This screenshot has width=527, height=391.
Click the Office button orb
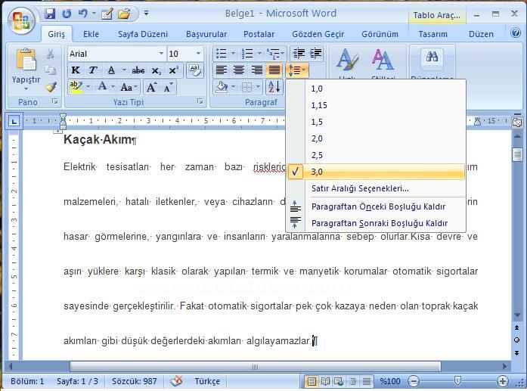[x=21, y=21]
